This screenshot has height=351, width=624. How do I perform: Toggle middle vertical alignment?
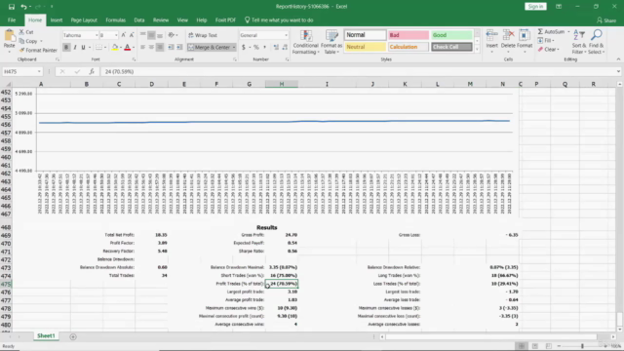[x=151, y=35]
